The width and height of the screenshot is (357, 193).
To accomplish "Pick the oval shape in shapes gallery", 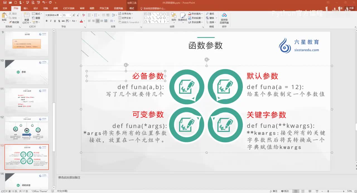I will (165, 14).
